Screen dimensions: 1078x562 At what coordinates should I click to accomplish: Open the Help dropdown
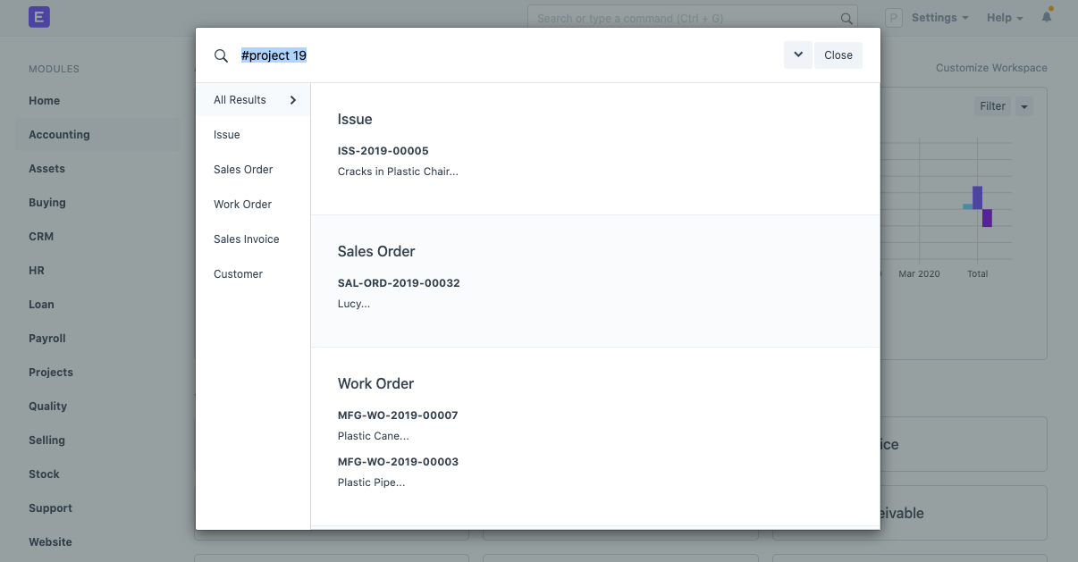coord(999,17)
